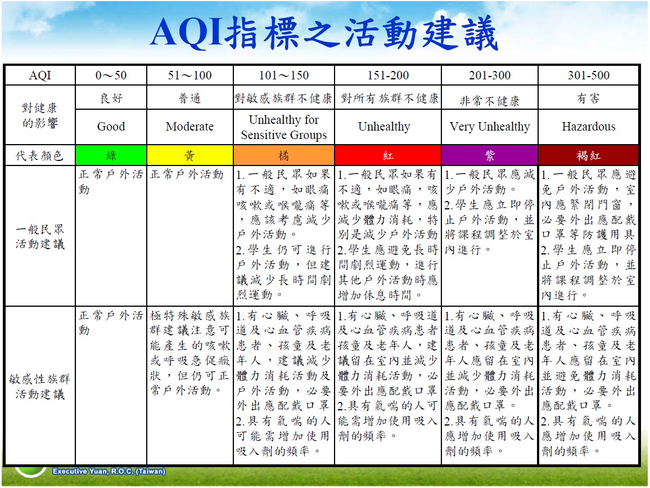Select the red 紅 color cell

click(x=387, y=155)
